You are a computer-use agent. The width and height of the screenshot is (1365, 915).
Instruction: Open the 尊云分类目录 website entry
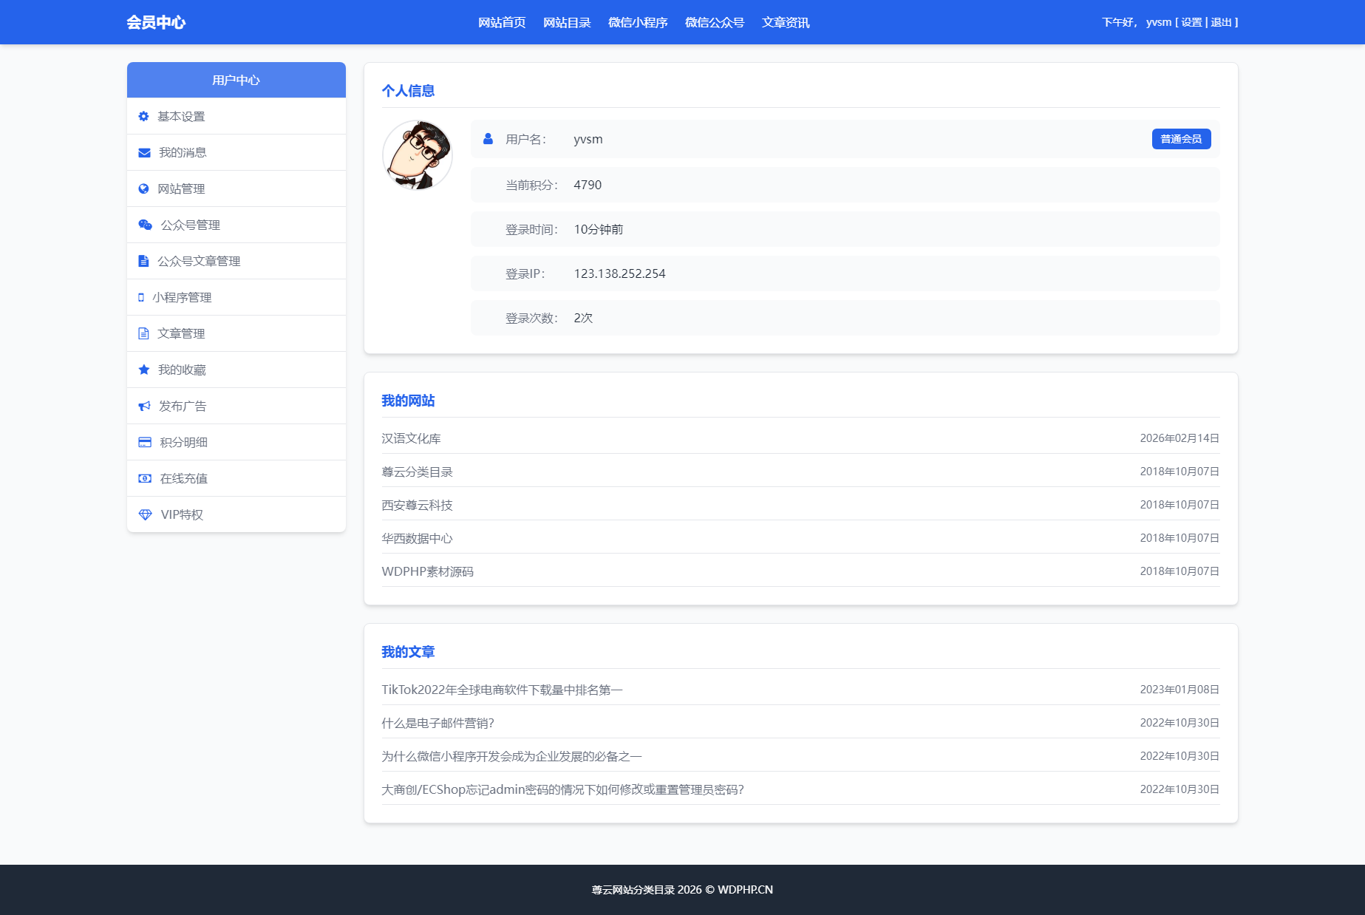[417, 472]
